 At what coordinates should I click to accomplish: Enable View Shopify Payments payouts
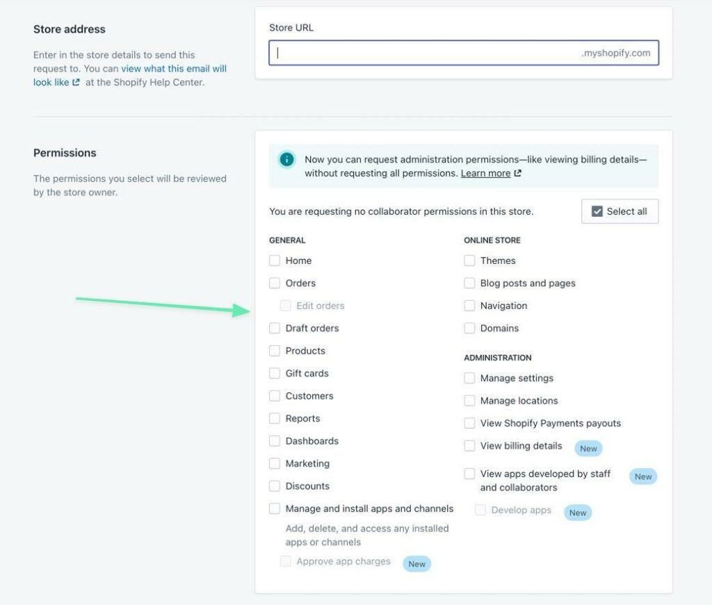[469, 423]
